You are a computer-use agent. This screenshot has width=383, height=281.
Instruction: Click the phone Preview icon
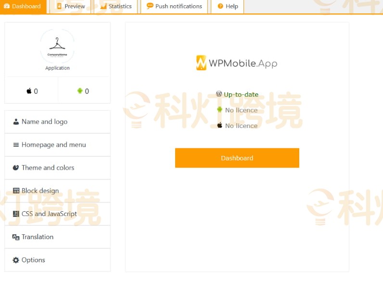(x=59, y=6)
